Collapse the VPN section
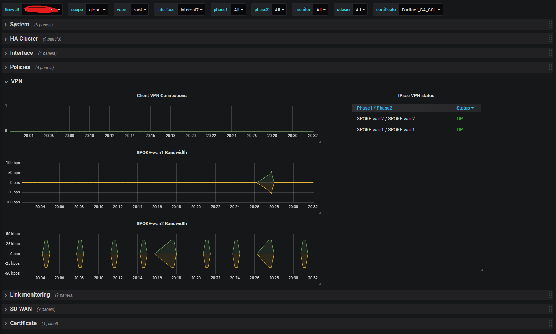Image resolution: width=556 pixels, height=334 pixels. click(16, 81)
